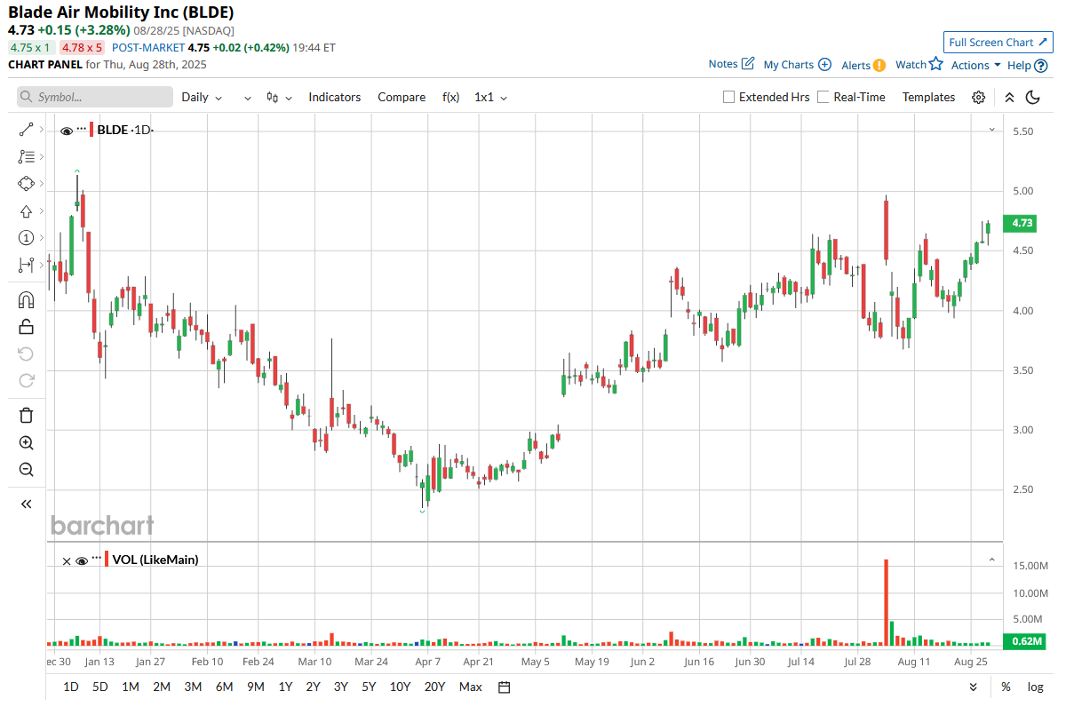Select the 3M time range

pyautogui.click(x=193, y=687)
